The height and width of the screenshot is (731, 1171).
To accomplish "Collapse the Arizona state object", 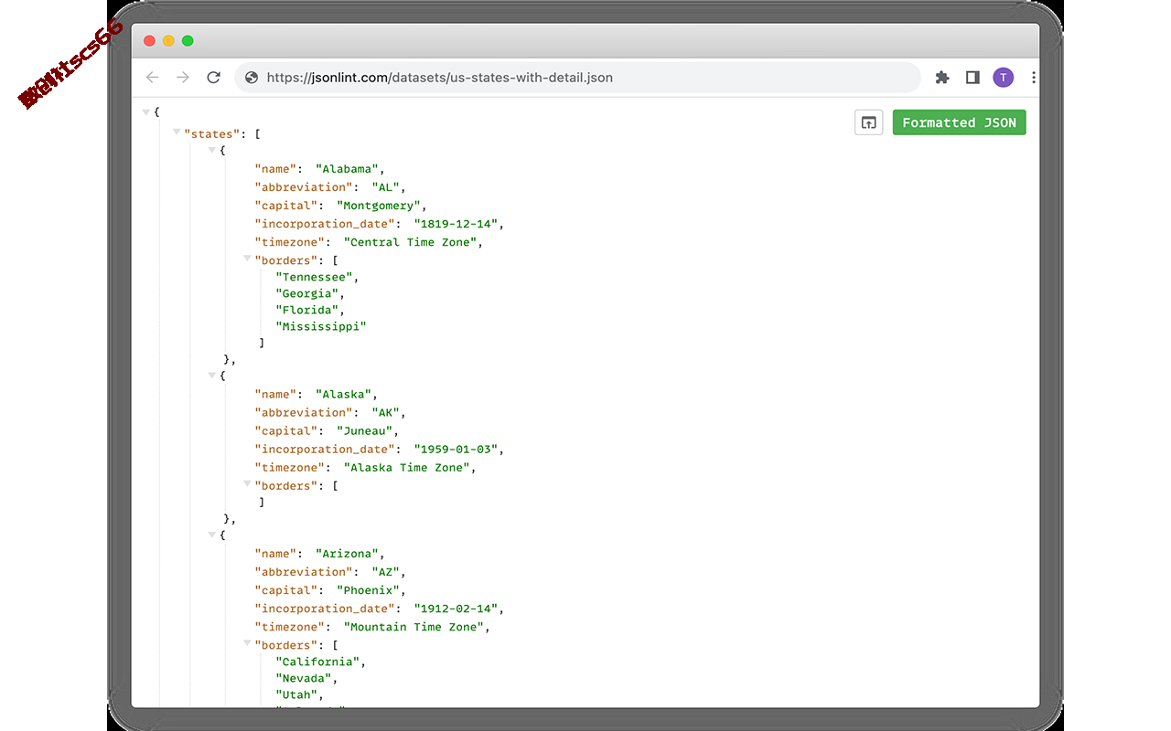I will (x=211, y=535).
